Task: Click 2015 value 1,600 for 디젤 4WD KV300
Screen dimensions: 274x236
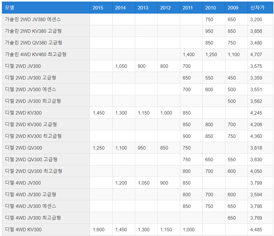Action: [x=98, y=230]
